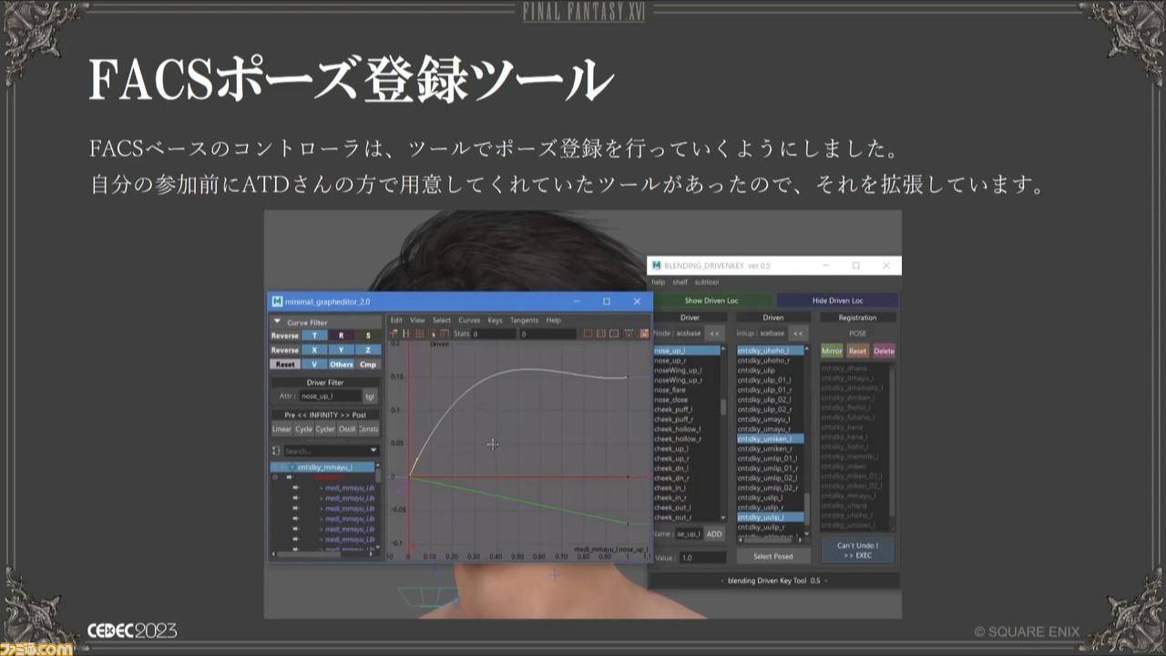Image resolution: width=1166 pixels, height=656 pixels.
Task: Open the Search dropdown arrow in outliner
Action: [373, 451]
